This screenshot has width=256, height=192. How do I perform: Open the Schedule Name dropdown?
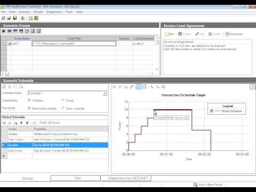click(x=105, y=93)
